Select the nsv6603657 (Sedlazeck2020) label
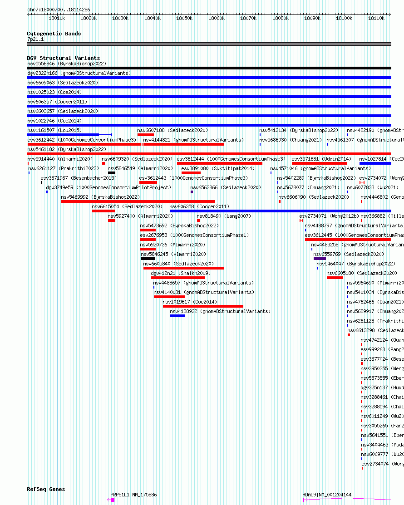The width and height of the screenshot is (404, 505). [63, 111]
